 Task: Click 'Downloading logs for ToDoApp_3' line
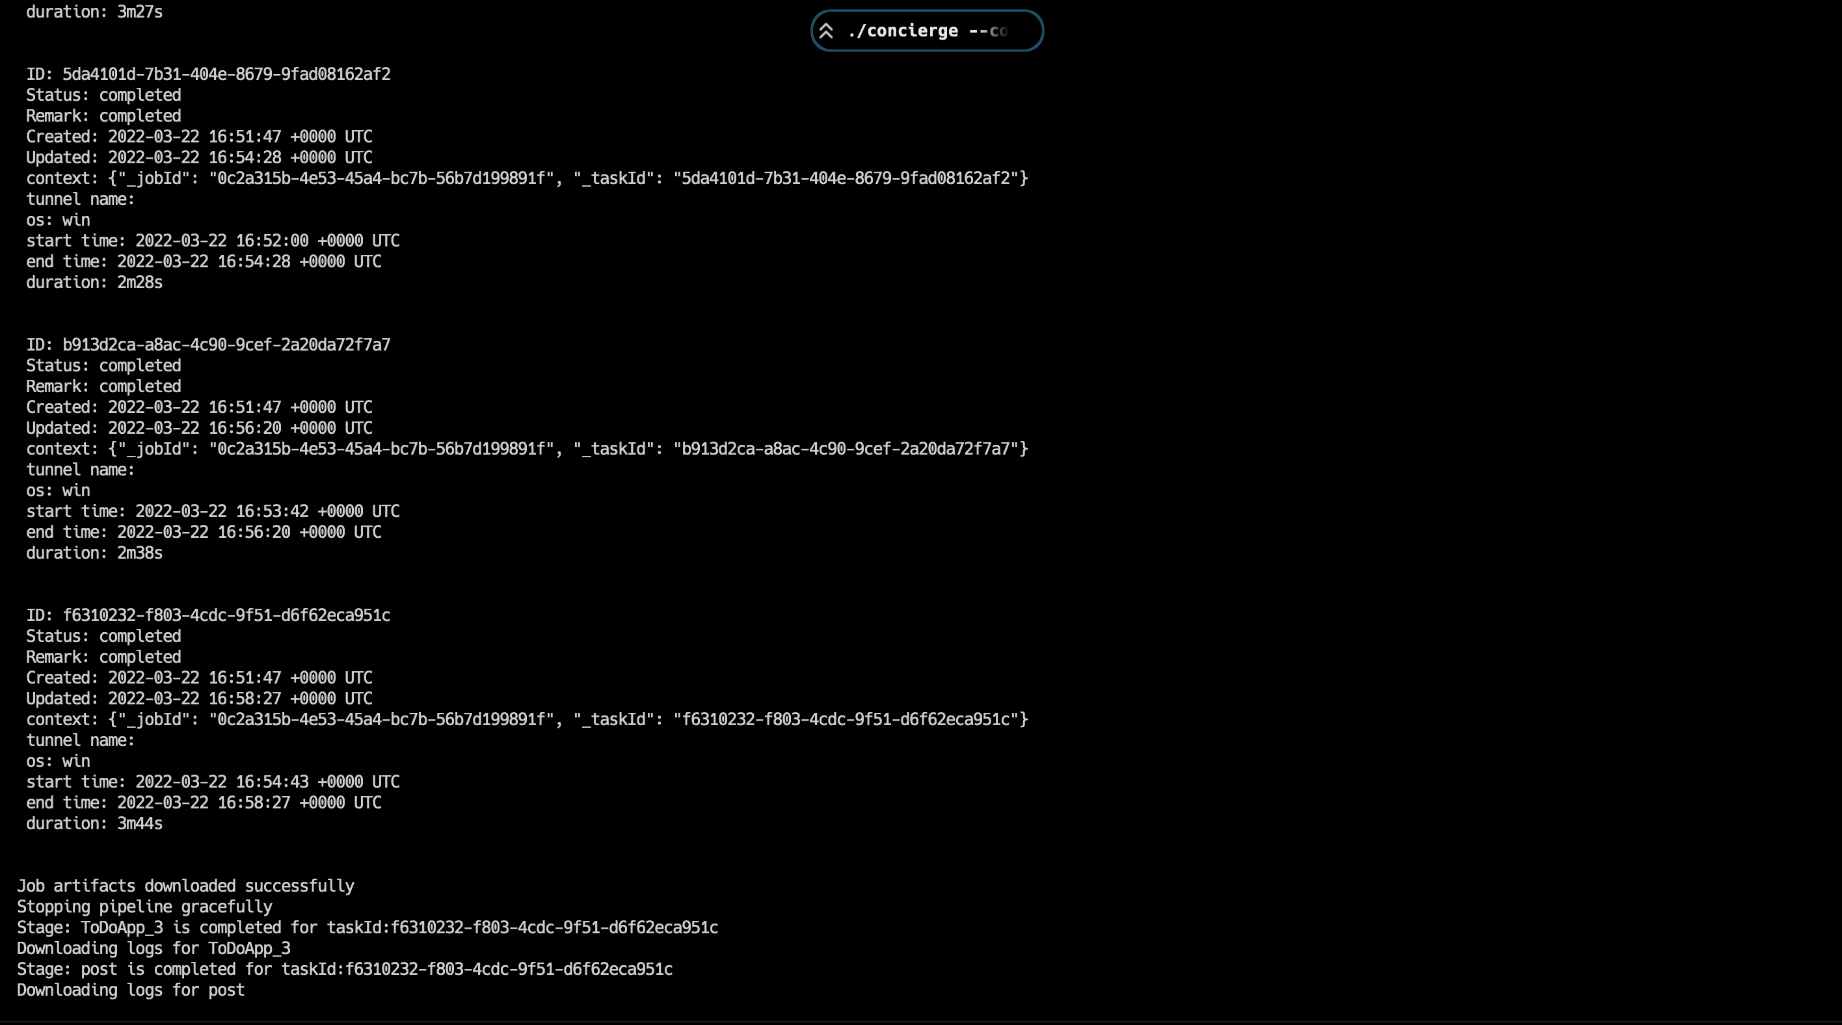(x=153, y=948)
